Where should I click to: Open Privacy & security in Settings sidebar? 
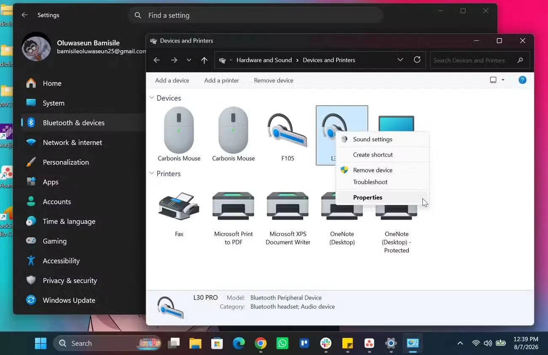click(83, 281)
